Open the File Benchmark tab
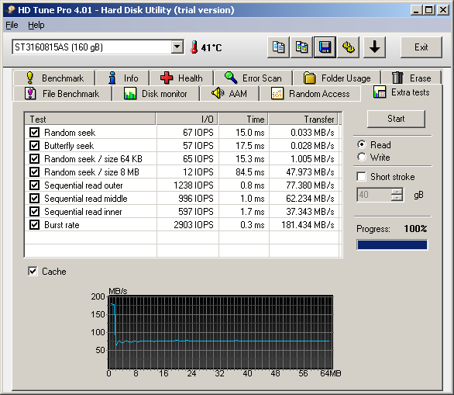The width and height of the screenshot is (454, 395). [62, 94]
